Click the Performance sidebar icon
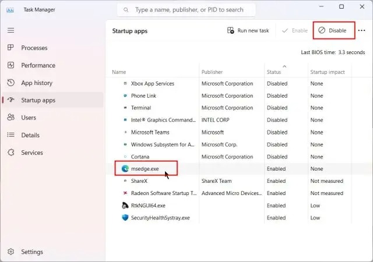The width and height of the screenshot is (373, 262). point(10,65)
